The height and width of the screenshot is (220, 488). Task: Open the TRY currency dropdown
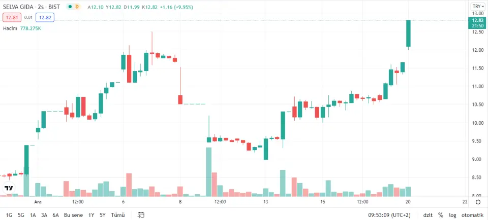[x=477, y=6]
